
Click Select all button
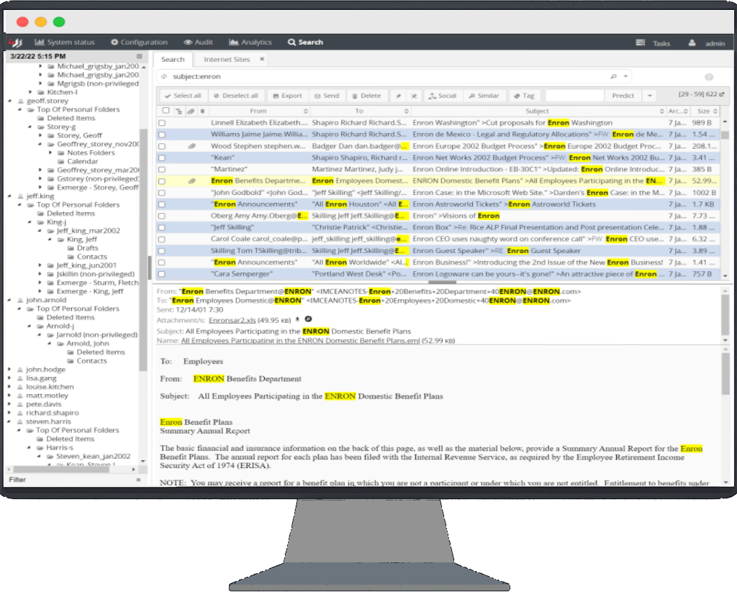183,96
